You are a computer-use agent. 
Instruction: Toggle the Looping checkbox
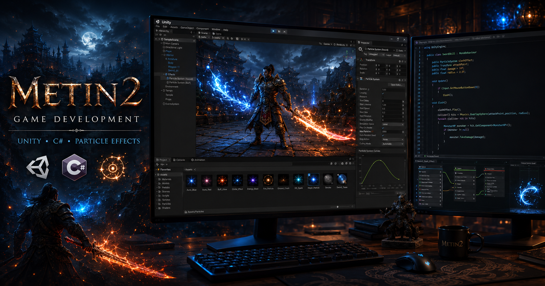pos(383,93)
